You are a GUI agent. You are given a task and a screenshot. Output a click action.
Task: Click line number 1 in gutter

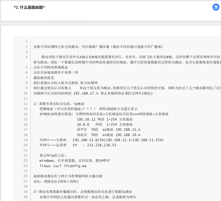point(26,41)
